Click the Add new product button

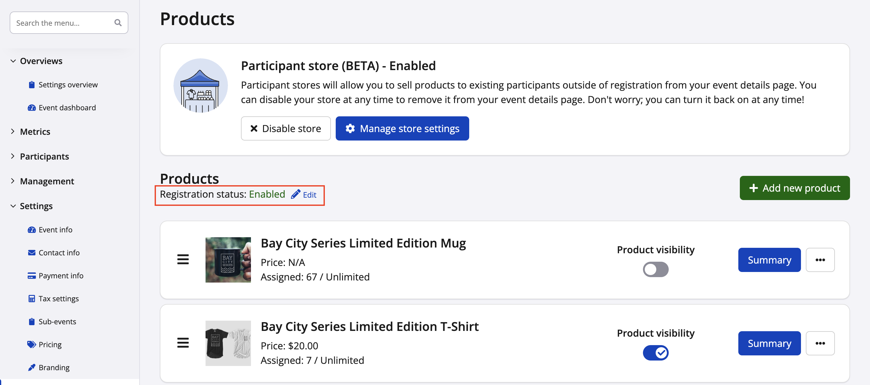[x=794, y=188]
